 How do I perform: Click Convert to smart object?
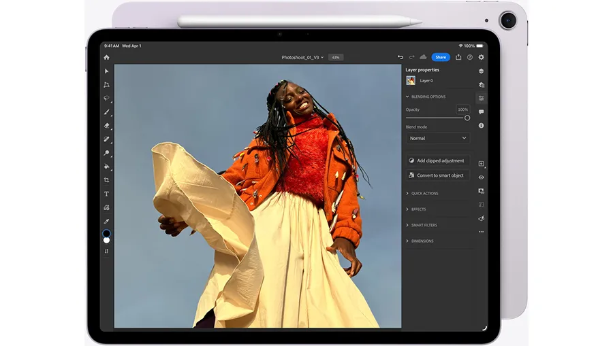[437, 175]
